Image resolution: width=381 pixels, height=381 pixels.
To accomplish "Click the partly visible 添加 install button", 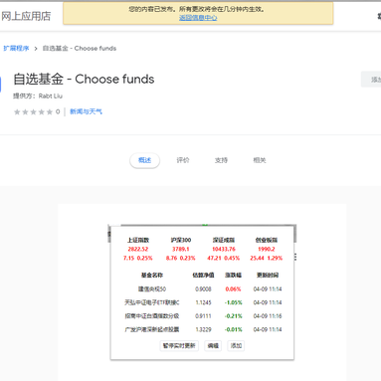I will click(371, 80).
